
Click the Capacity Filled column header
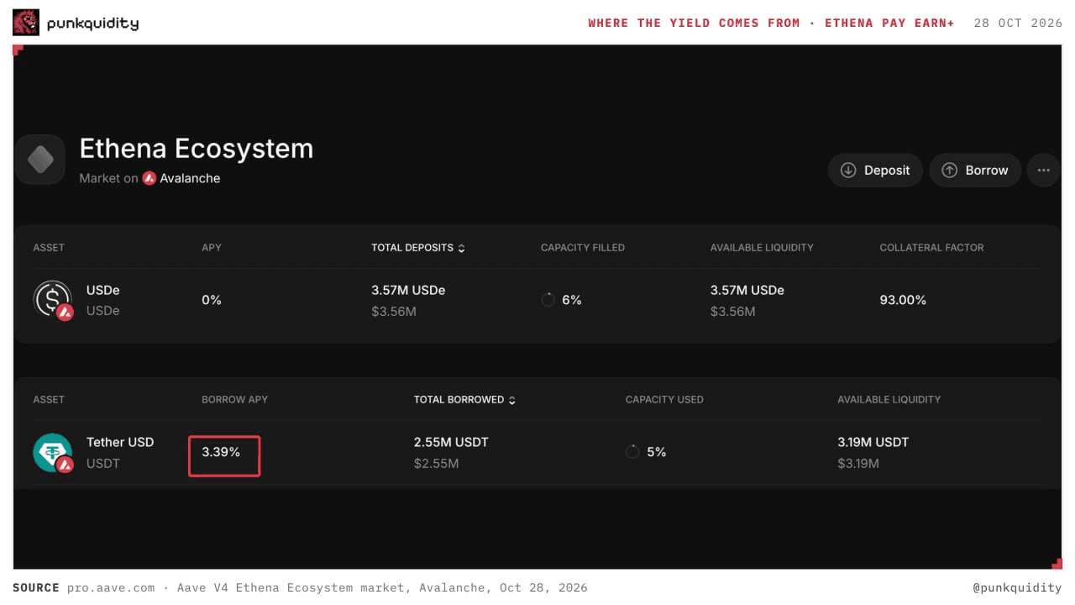pyautogui.click(x=583, y=248)
